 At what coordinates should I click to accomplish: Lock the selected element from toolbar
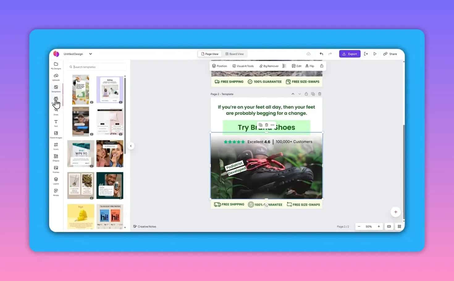(322, 66)
